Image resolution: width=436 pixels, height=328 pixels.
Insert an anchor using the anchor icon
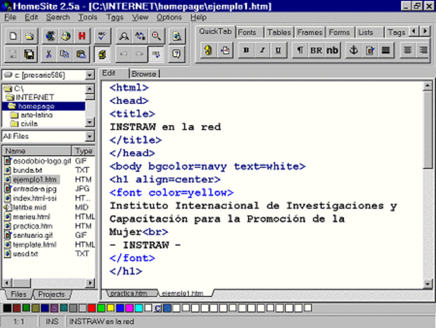pos(353,51)
